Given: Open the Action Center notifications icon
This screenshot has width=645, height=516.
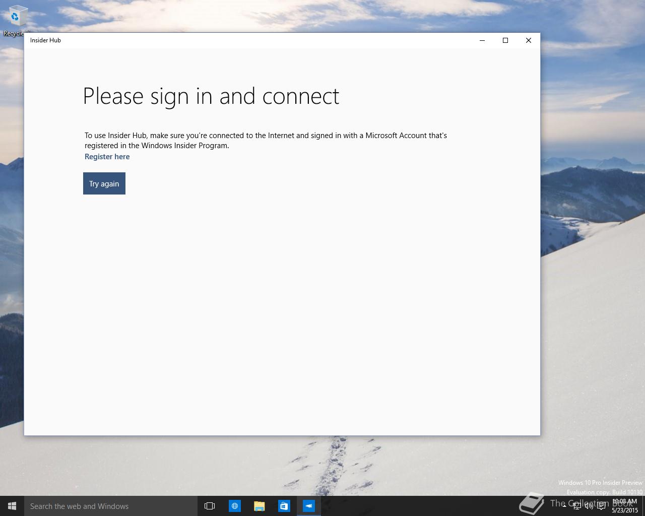Looking at the screenshot, I should [x=601, y=506].
